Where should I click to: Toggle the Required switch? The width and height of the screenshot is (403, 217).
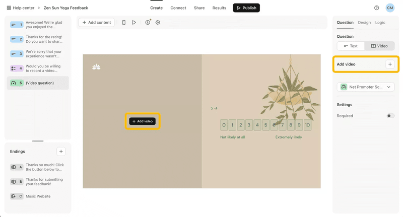tap(390, 116)
